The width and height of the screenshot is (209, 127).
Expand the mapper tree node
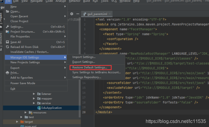(x=34, y=98)
